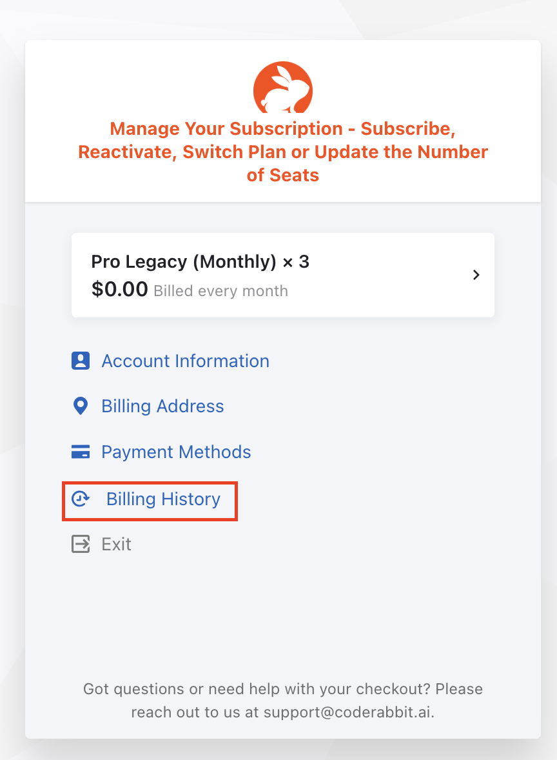Select the Account Information person icon

click(x=80, y=361)
